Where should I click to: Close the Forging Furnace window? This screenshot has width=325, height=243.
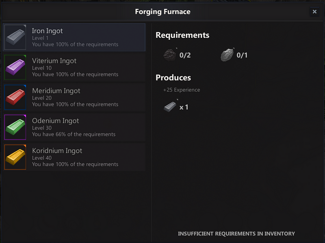[315, 11]
